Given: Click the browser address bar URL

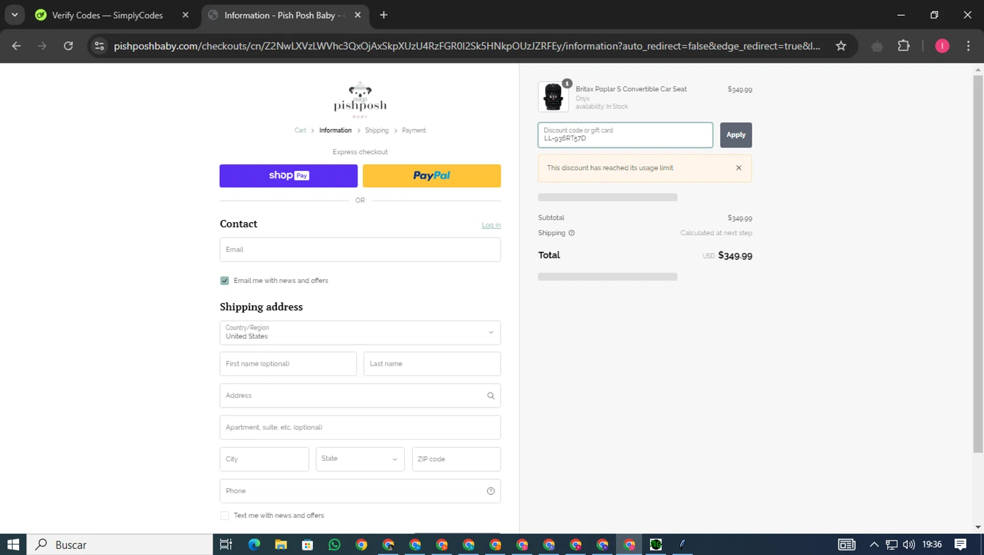Looking at the screenshot, I should click(466, 46).
